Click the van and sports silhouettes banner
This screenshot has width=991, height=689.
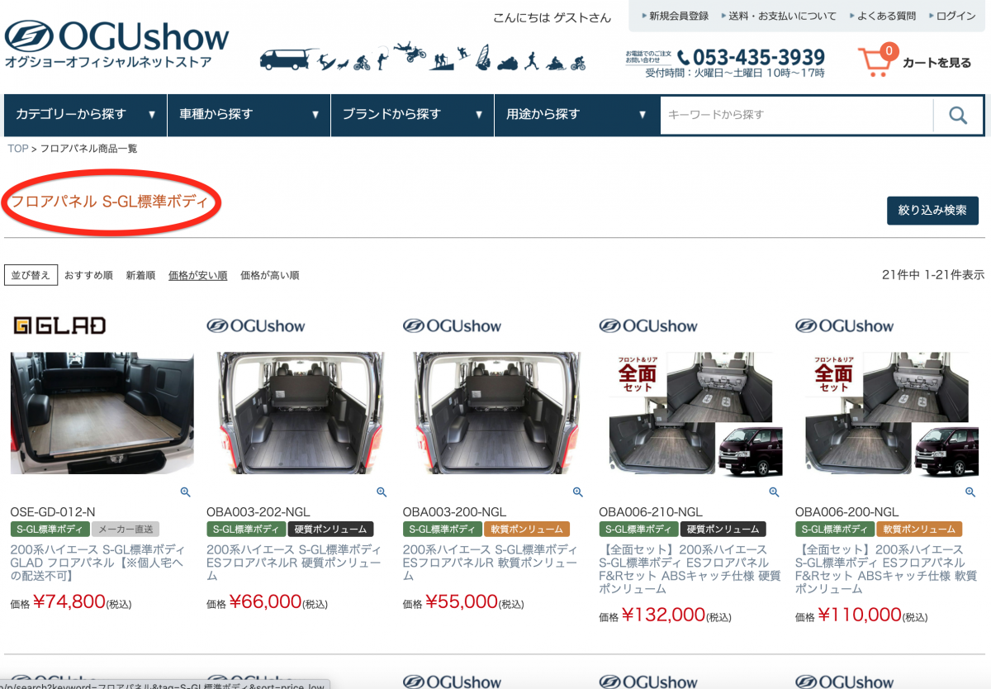pyautogui.click(x=423, y=57)
